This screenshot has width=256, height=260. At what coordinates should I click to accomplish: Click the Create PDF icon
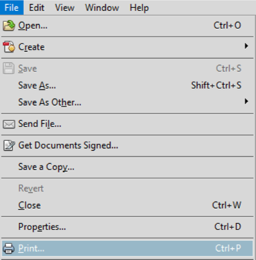point(9,47)
